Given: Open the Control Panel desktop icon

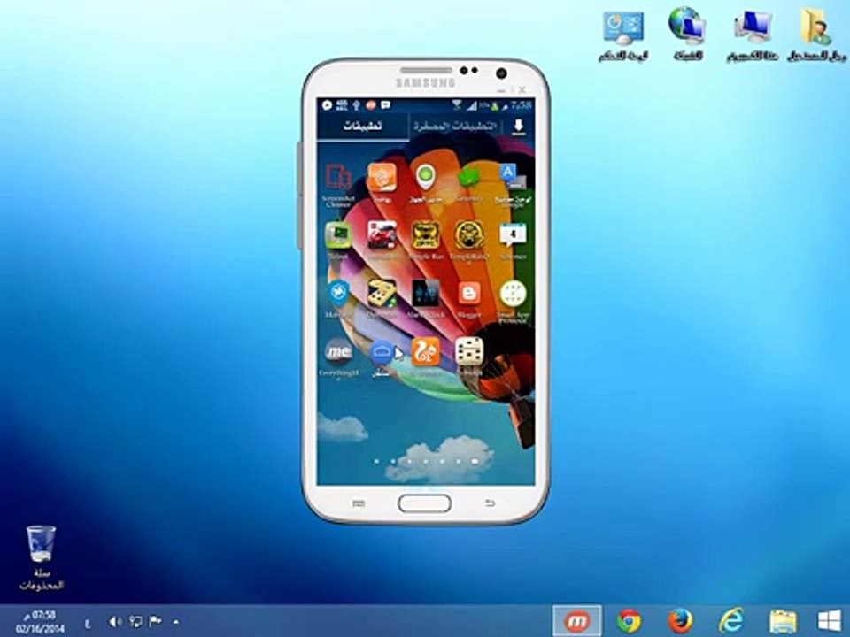Looking at the screenshot, I should click(x=623, y=35).
